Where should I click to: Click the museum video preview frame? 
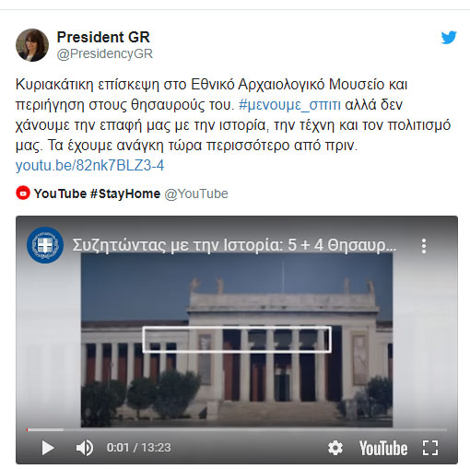pos(237,340)
